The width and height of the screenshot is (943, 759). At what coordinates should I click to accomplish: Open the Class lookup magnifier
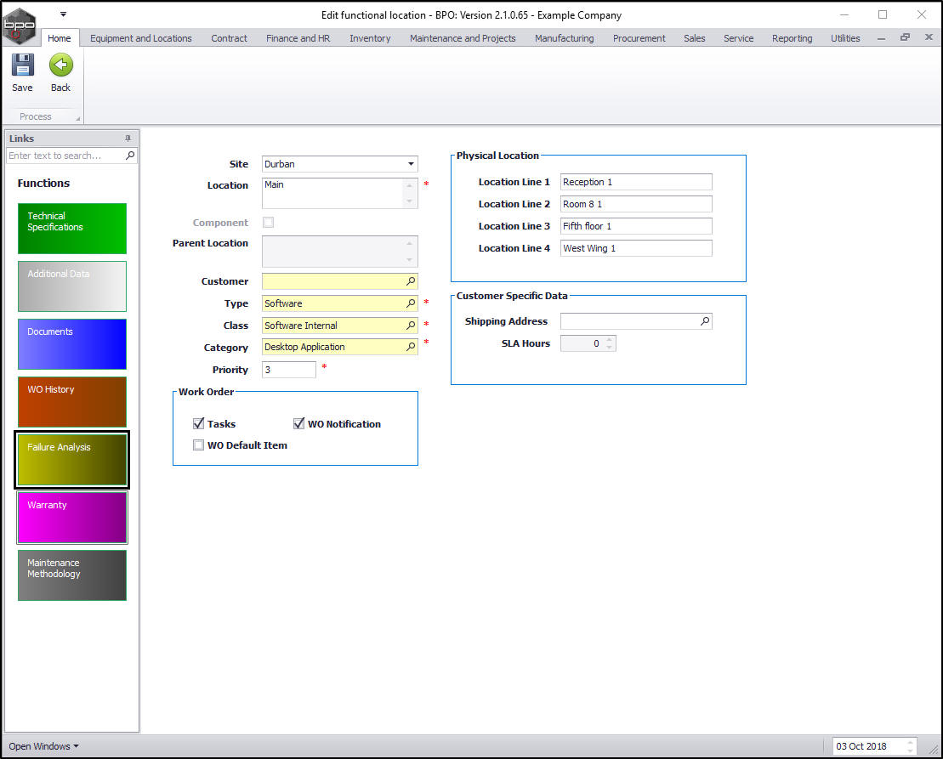tap(411, 326)
